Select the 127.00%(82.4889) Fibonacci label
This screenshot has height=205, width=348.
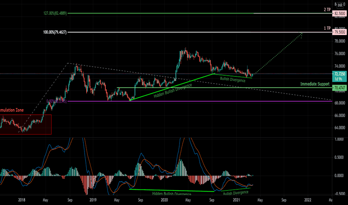pos(55,13)
